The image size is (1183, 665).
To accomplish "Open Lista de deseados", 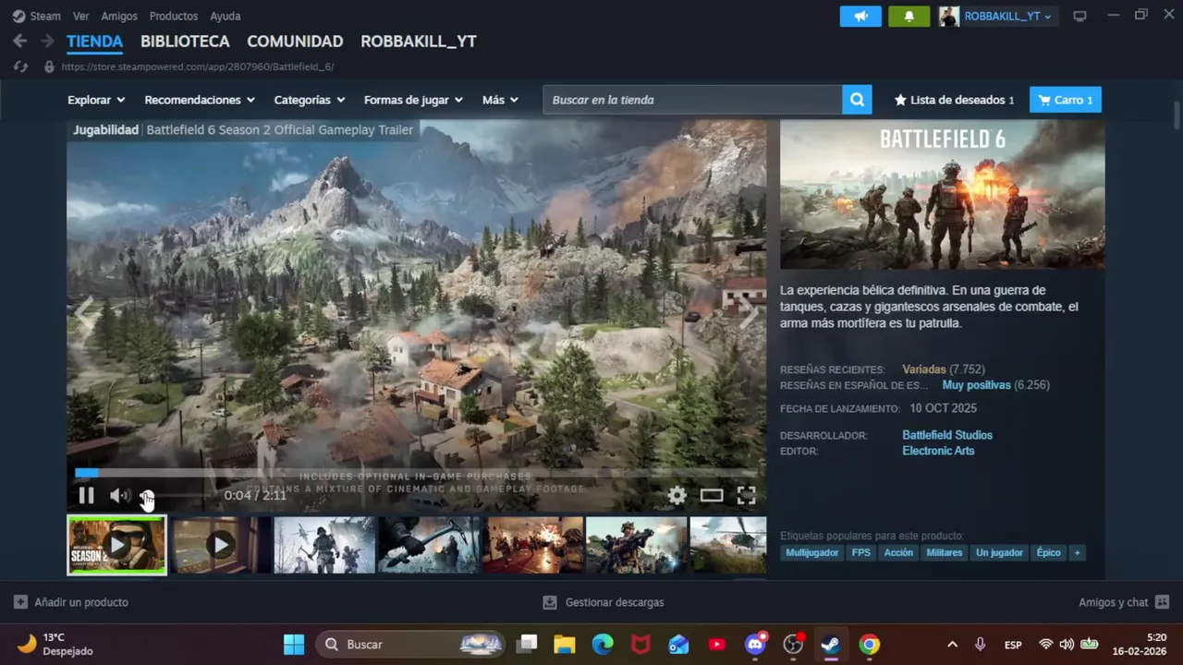I will coord(954,100).
